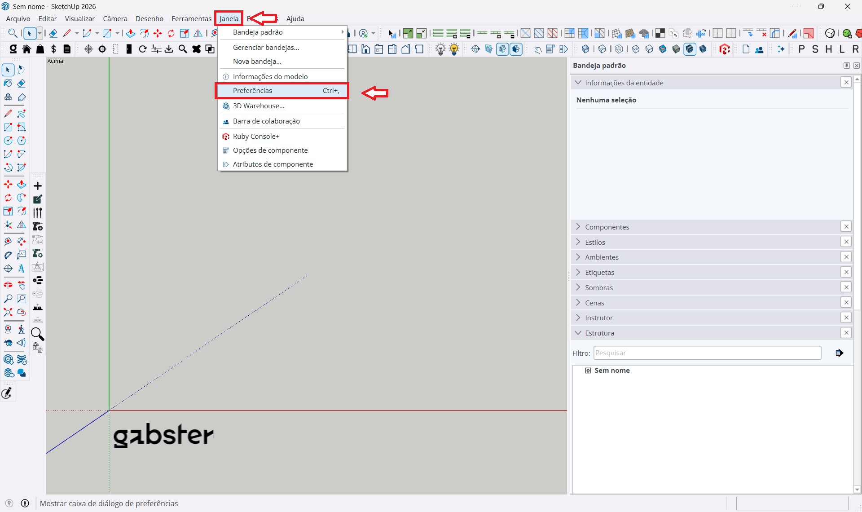
Task: Select the Walk tool
Action: point(21,330)
